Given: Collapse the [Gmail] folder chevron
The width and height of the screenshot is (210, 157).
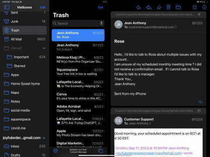Looking at the screenshot, I should click(44, 48).
